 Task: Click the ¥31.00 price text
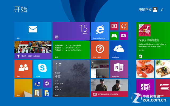[x=141, y=50]
